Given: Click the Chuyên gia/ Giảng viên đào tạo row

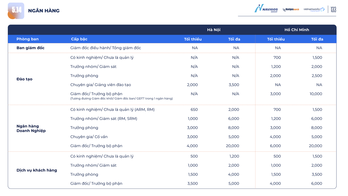Looking at the screenshot, I should pyautogui.click(x=101, y=85).
